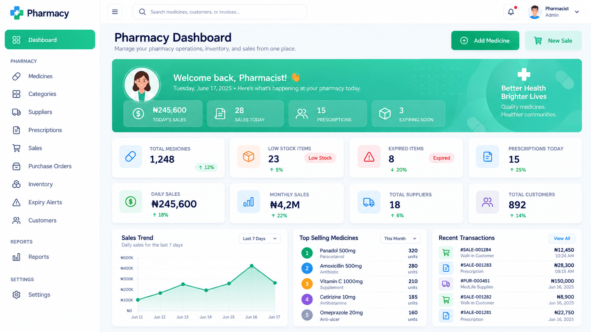Click the search medicines input field
The height and width of the screenshot is (332, 591).
(220, 12)
